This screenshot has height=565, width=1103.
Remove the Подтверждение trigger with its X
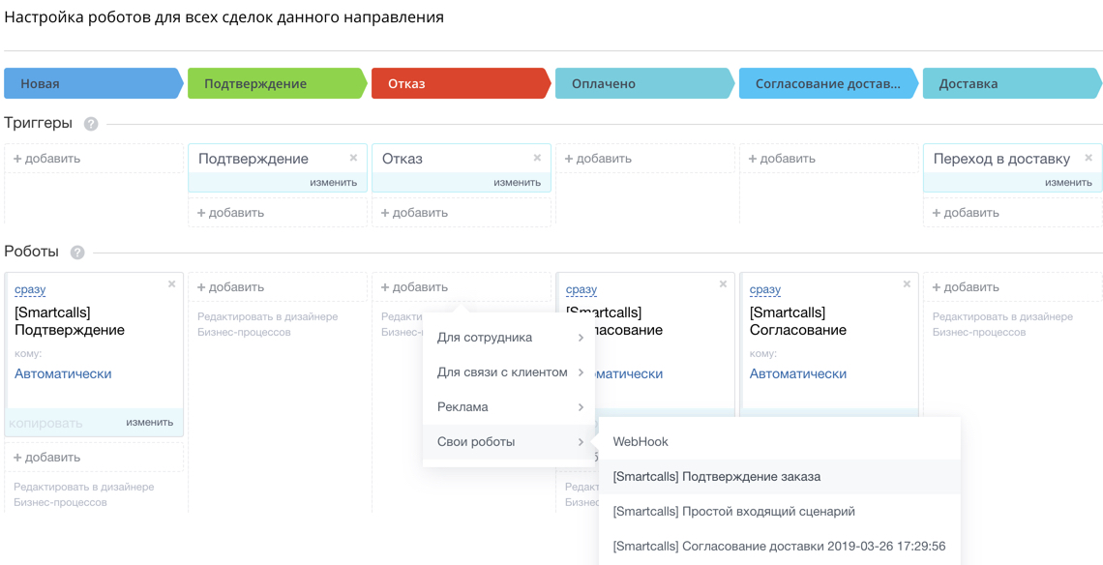(353, 158)
